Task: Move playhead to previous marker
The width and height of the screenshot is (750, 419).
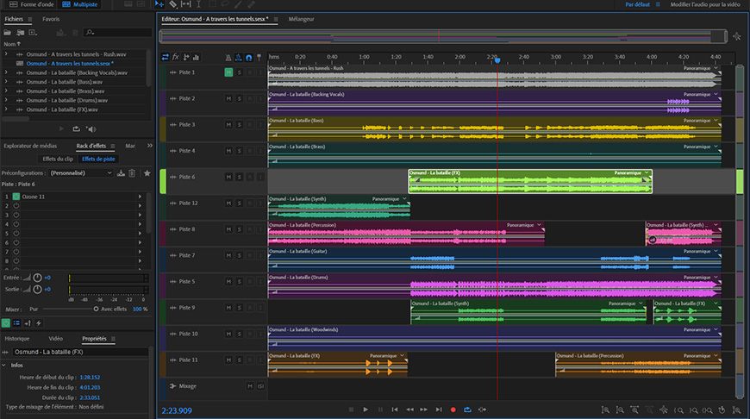Action: point(395,410)
